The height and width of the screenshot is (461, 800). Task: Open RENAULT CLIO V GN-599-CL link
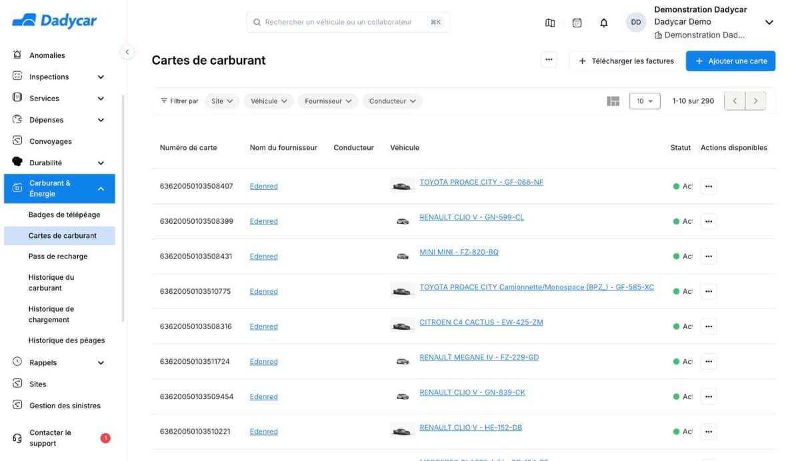pyautogui.click(x=471, y=217)
